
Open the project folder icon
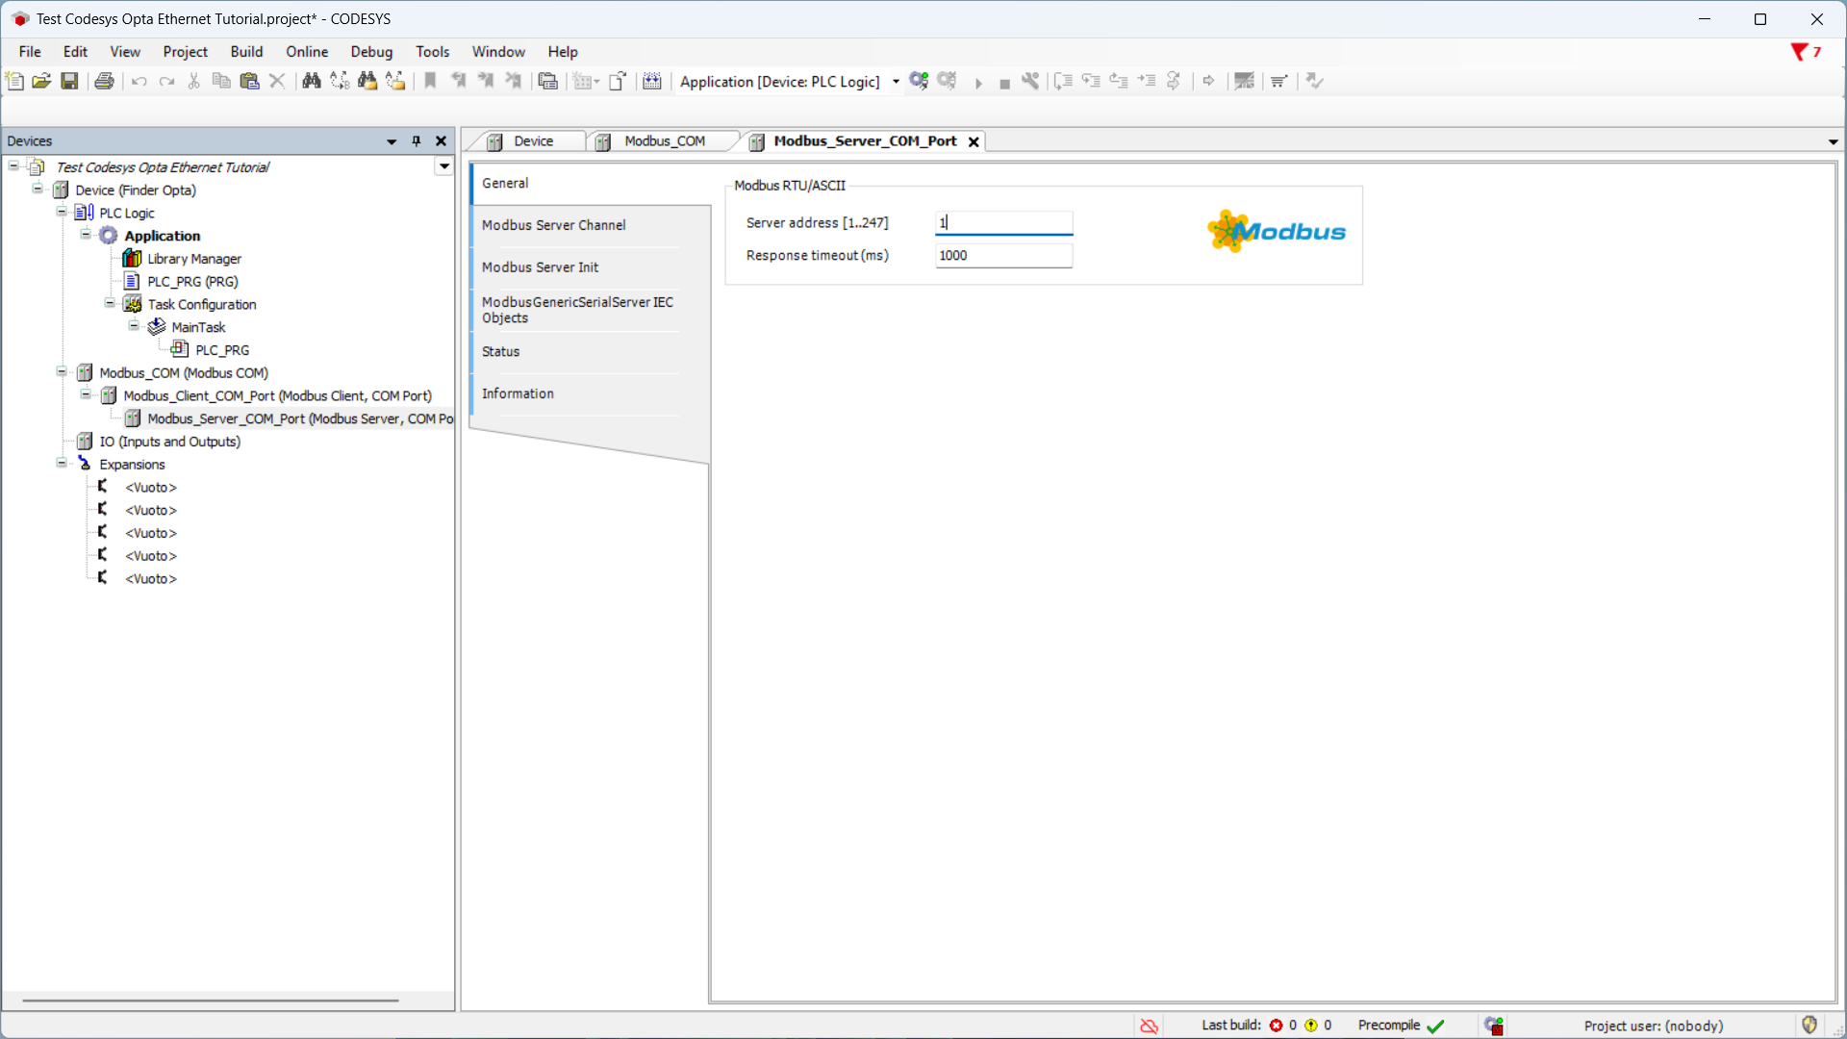41,81
